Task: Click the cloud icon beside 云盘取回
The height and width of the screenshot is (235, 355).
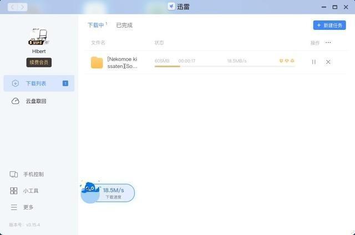Action: [x=16, y=101]
